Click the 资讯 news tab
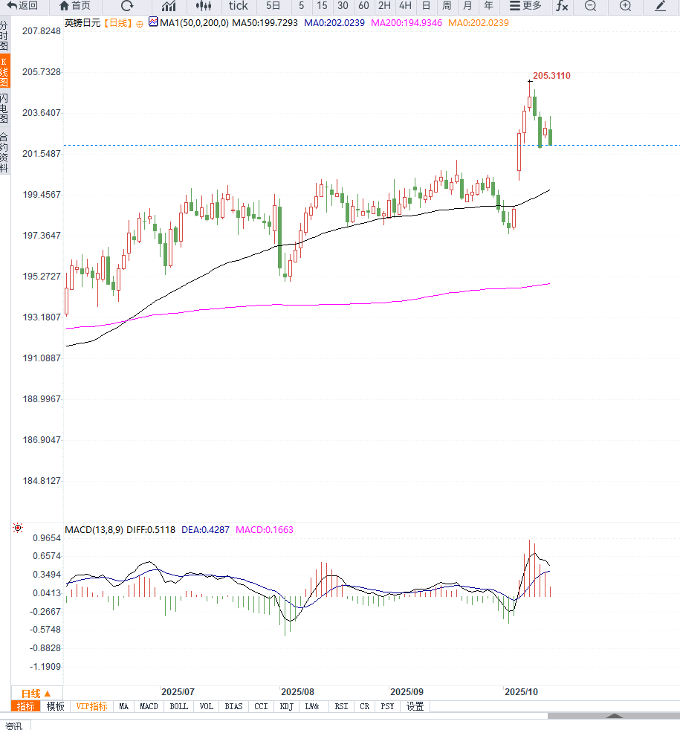680x730 pixels. (14, 726)
